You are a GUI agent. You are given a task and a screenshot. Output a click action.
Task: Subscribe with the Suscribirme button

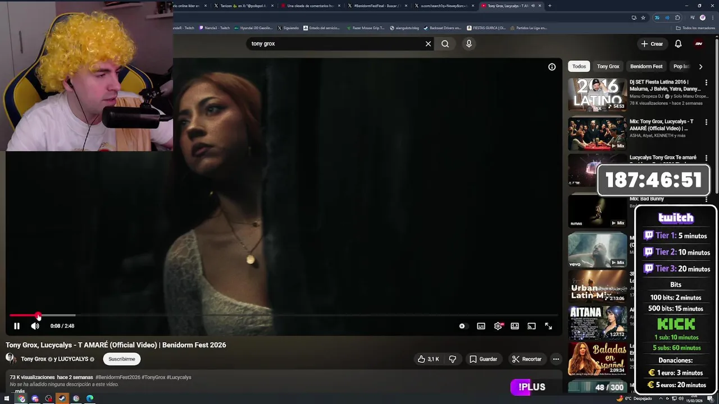click(122, 359)
